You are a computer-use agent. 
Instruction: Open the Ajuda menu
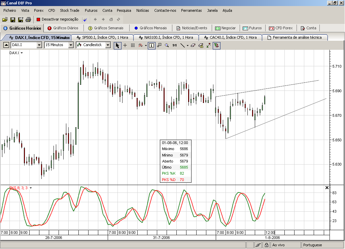click(227, 10)
